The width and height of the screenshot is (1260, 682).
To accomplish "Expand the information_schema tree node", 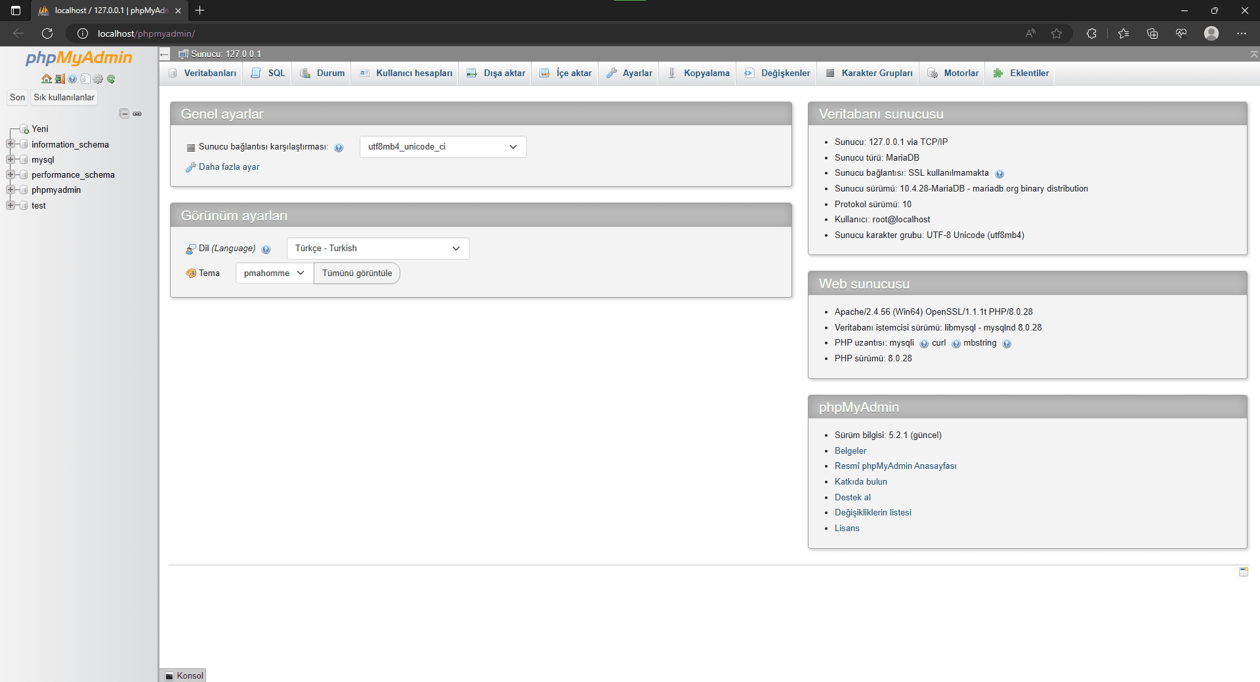I will (x=10, y=144).
